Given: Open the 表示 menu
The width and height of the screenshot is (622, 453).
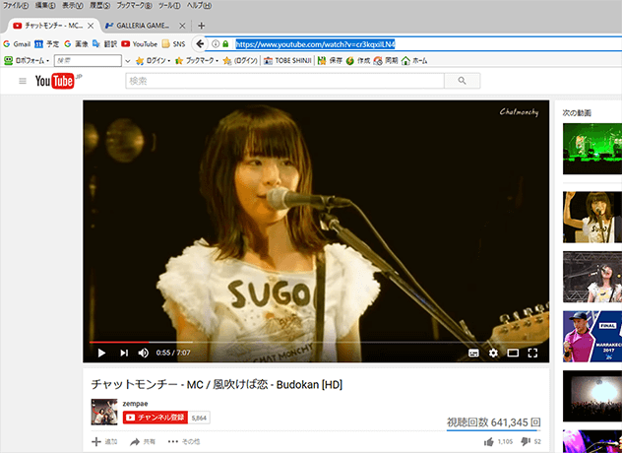Looking at the screenshot, I should pyautogui.click(x=73, y=6).
